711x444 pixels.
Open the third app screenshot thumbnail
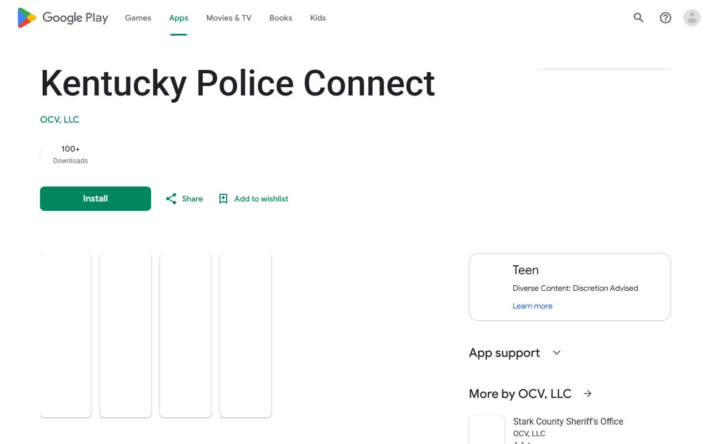(186, 335)
